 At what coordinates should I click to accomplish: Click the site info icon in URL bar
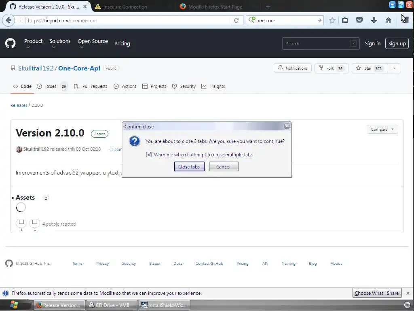(20, 20)
